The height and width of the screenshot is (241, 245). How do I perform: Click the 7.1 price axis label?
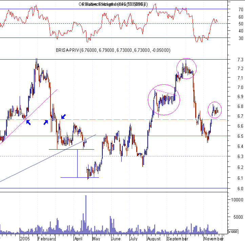[x=240, y=78]
